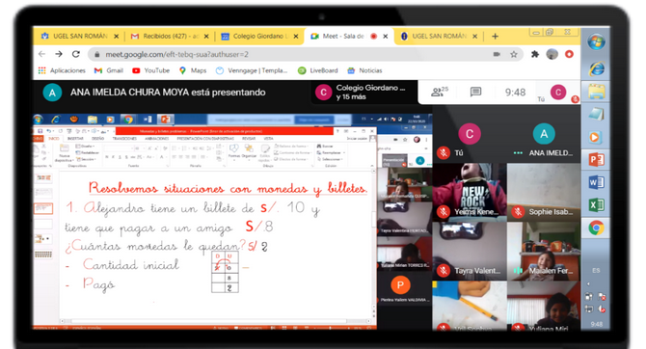
Task: Open the Meet participants panel icon
Action: pyautogui.click(x=439, y=92)
